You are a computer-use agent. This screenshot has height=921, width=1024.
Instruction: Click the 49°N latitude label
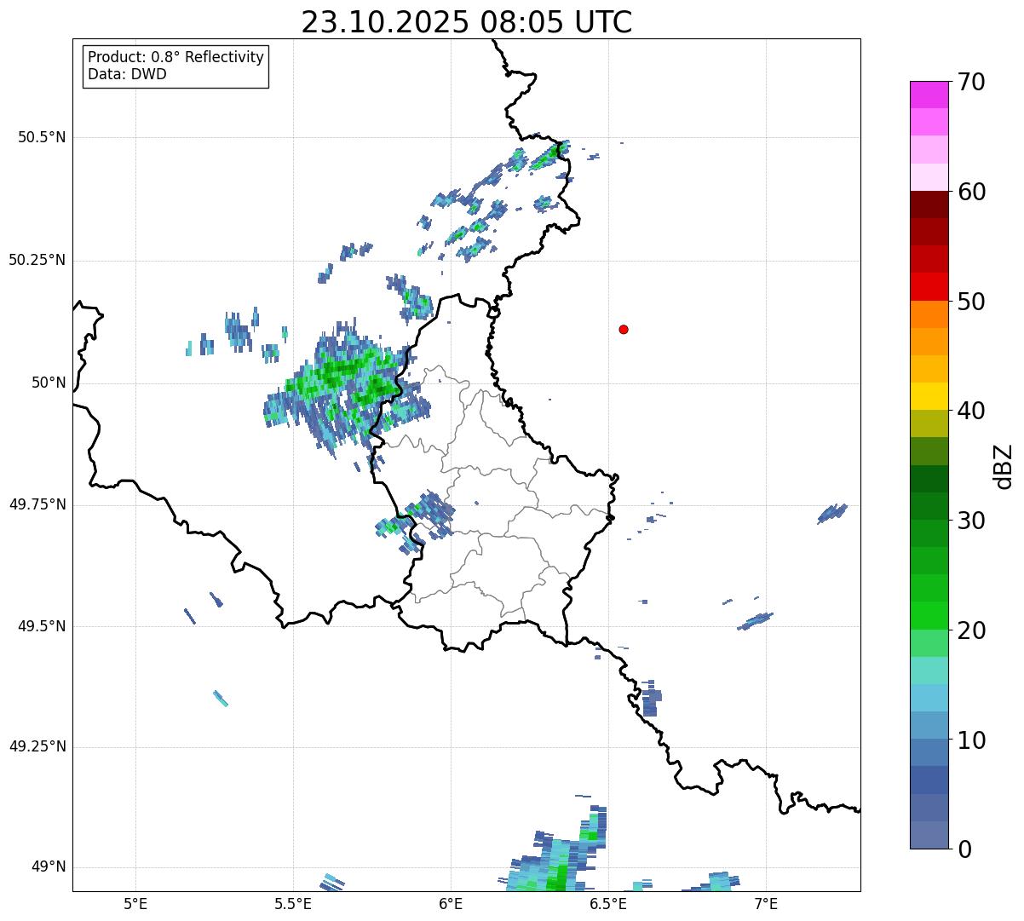[x=49, y=867]
